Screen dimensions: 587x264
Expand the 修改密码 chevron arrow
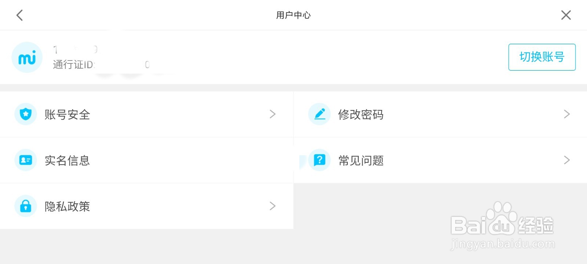(566, 114)
